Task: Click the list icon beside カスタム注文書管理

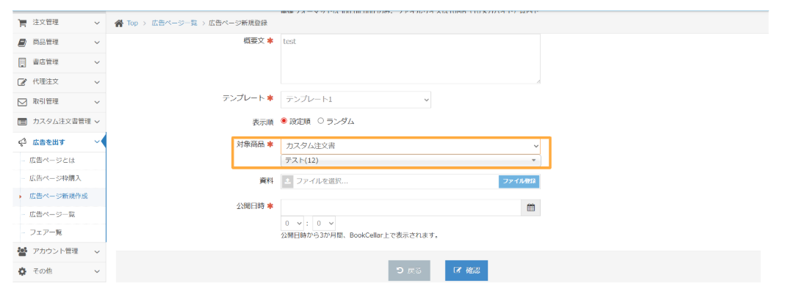Action: 22,122
